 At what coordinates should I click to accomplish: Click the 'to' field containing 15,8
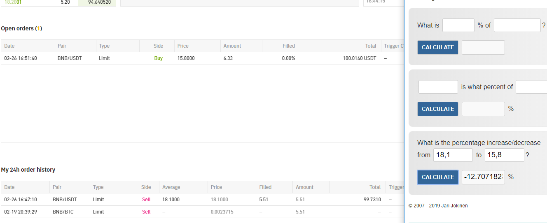504,155
